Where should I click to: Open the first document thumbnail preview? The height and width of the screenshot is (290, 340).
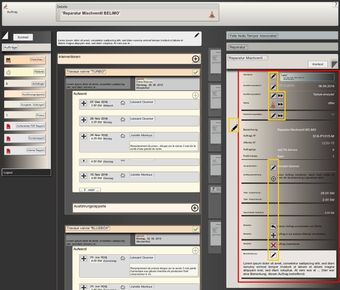(x=215, y=62)
